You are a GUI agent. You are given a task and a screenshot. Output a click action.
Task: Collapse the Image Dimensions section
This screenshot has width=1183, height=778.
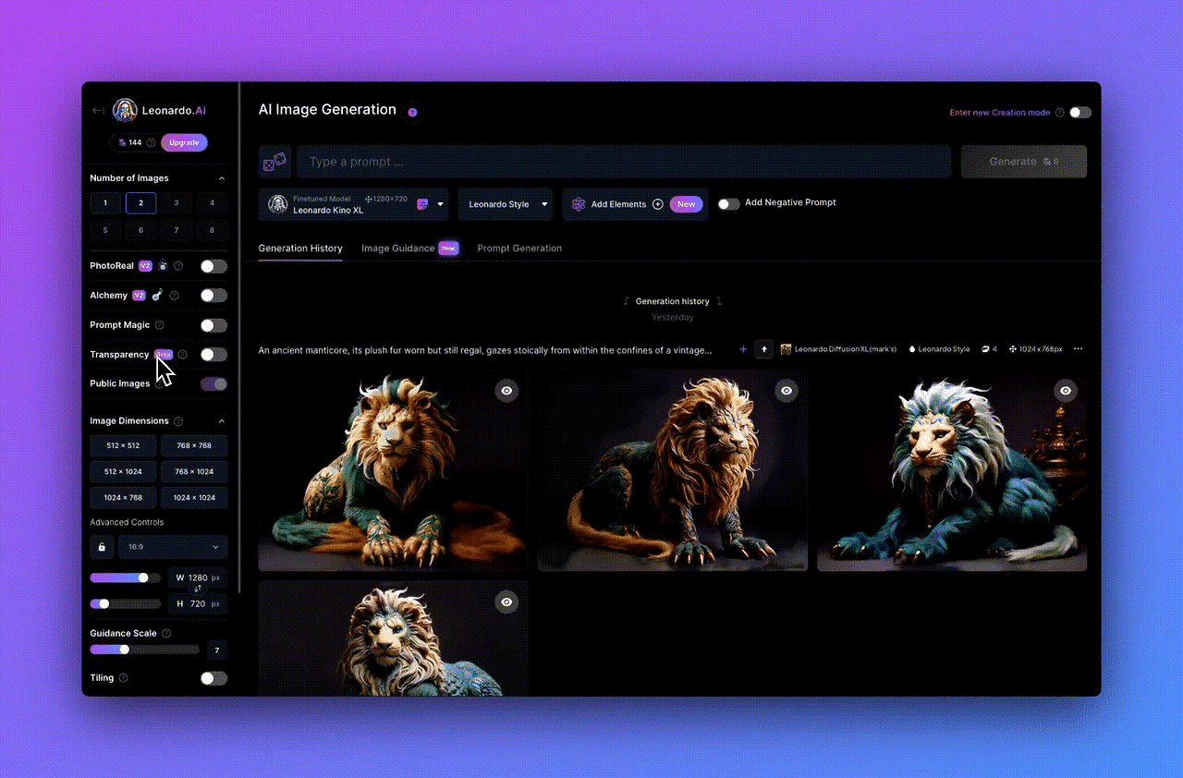point(221,421)
